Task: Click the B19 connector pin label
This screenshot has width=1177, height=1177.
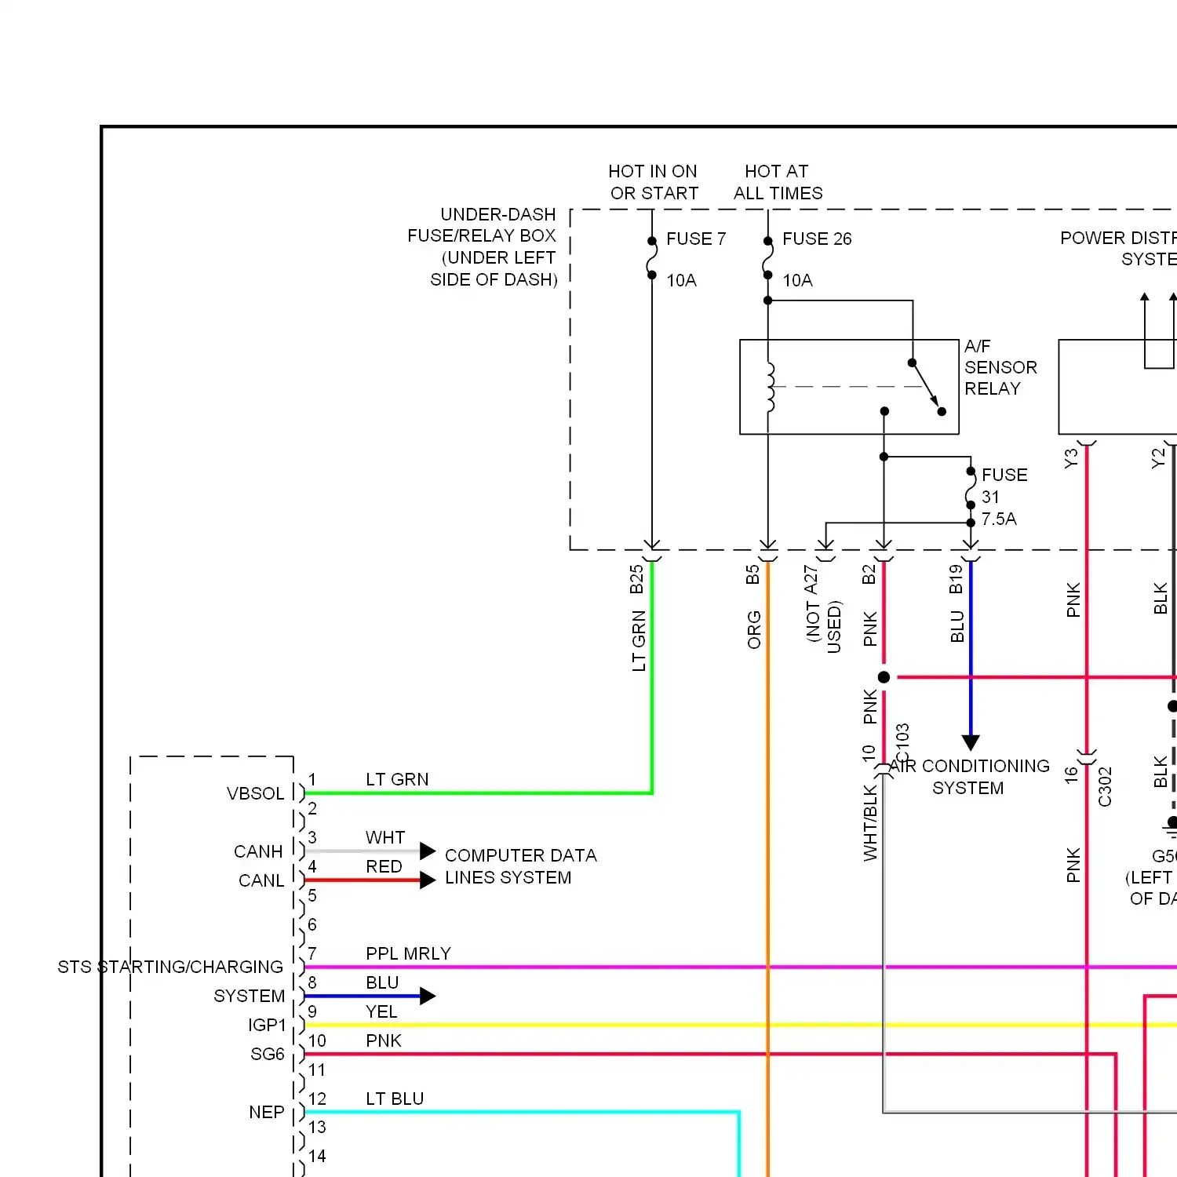Action: (x=956, y=579)
